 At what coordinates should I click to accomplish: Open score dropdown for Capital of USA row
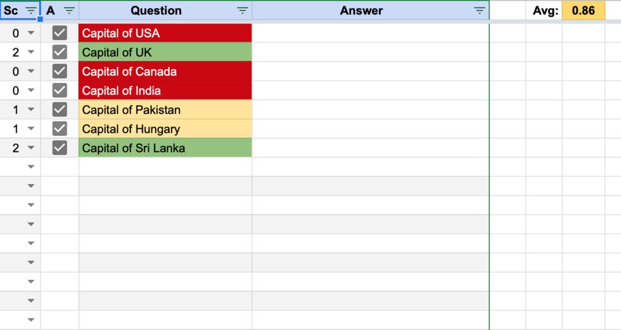point(31,33)
